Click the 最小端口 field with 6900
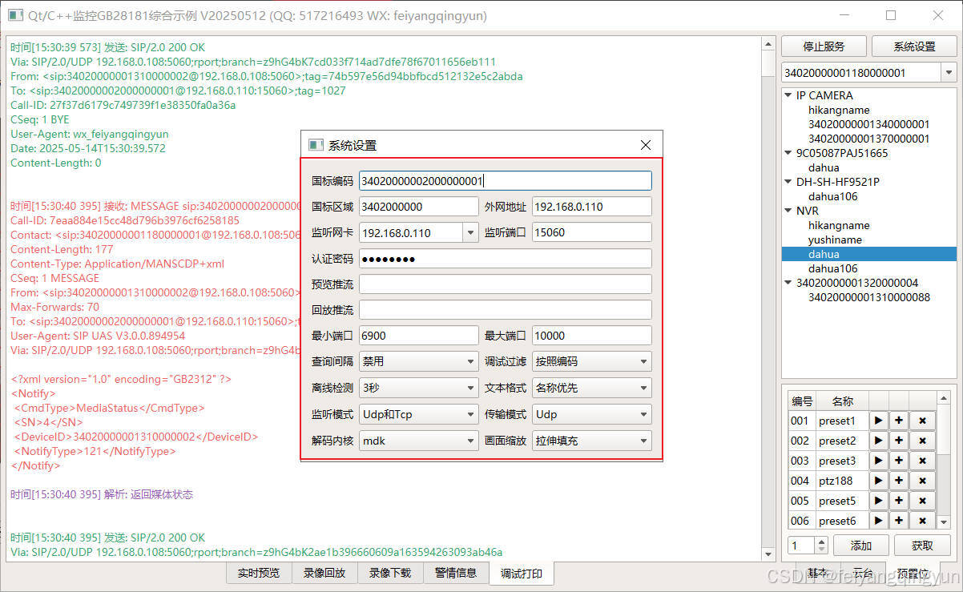Image resolution: width=963 pixels, height=592 pixels. [x=418, y=336]
